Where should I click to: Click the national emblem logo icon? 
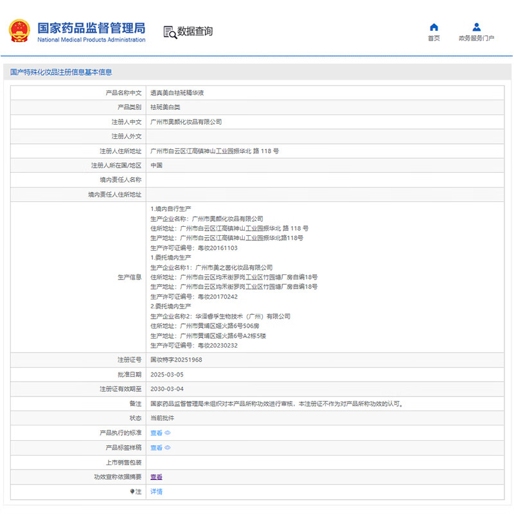coord(20,31)
